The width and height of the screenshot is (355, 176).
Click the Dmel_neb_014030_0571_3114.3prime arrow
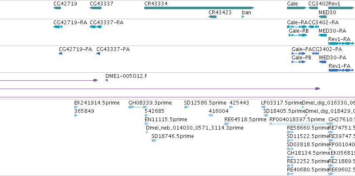coord(147,132)
